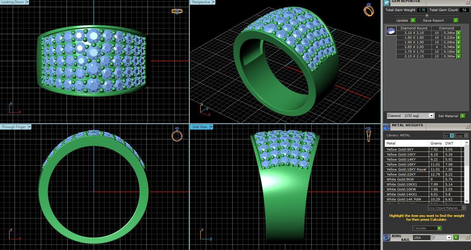Click the USA ring size standard field
The image size is (471, 250).
pos(421,237)
